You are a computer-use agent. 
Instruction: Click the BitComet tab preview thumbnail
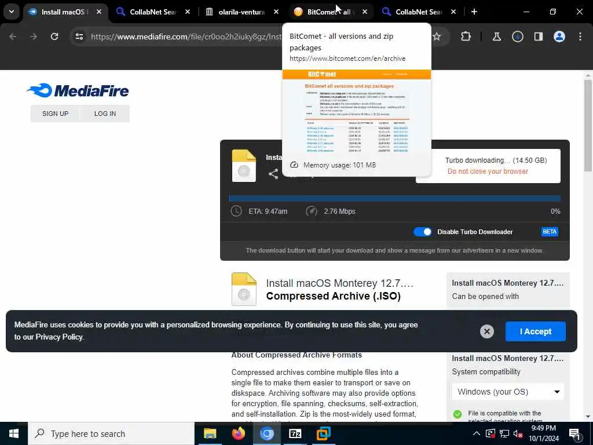[x=357, y=112]
